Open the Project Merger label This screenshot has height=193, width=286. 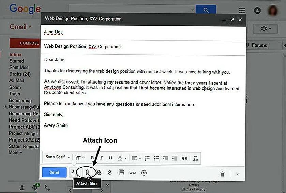point(23,134)
